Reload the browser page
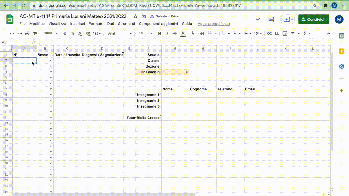 pos(23,5)
